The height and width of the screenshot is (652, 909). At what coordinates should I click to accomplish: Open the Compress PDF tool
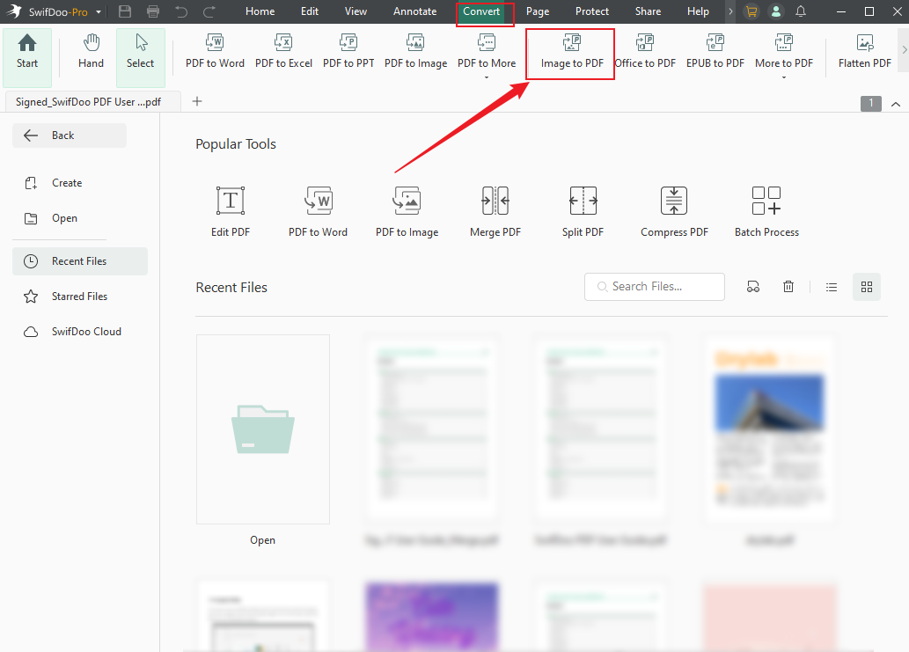pyautogui.click(x=674, y=212)
